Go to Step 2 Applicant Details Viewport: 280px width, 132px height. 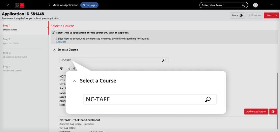(12, 41)
